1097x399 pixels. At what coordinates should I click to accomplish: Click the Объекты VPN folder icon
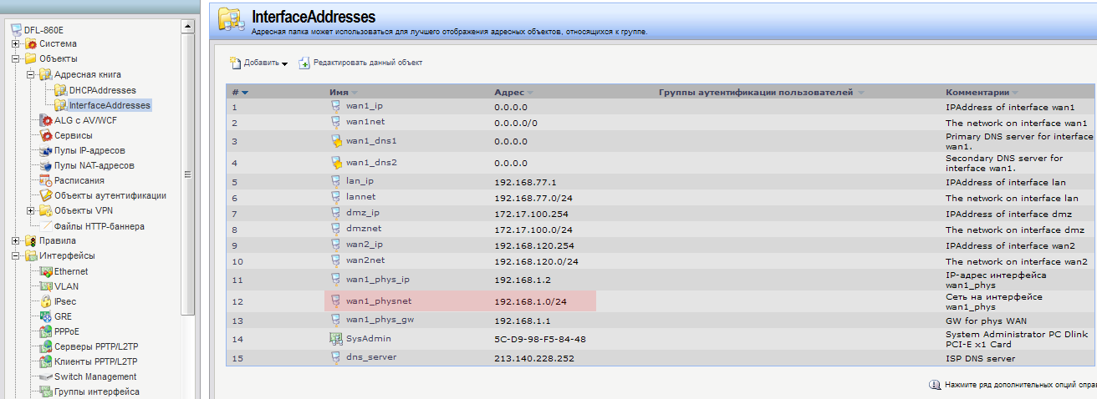(46, 210)
